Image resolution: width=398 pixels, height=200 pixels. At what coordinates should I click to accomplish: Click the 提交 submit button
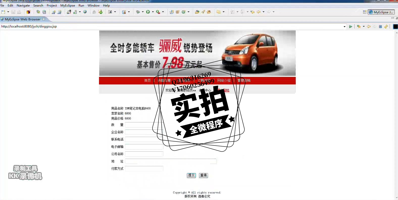191,175
